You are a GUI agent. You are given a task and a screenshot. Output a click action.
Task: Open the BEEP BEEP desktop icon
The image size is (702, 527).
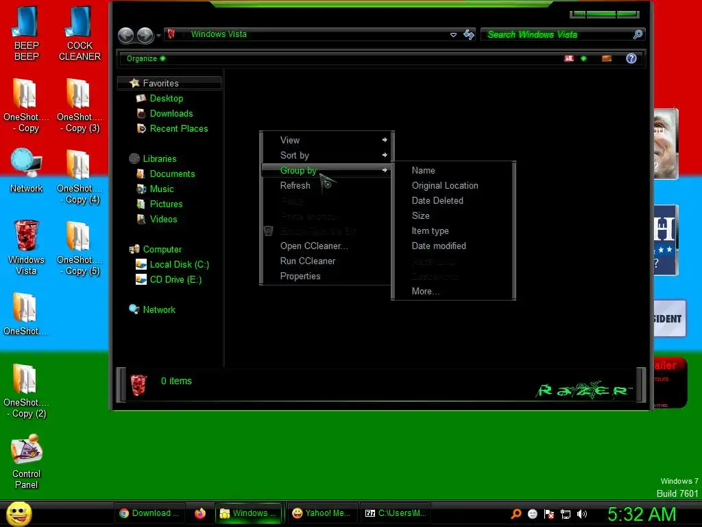point(26,33)
